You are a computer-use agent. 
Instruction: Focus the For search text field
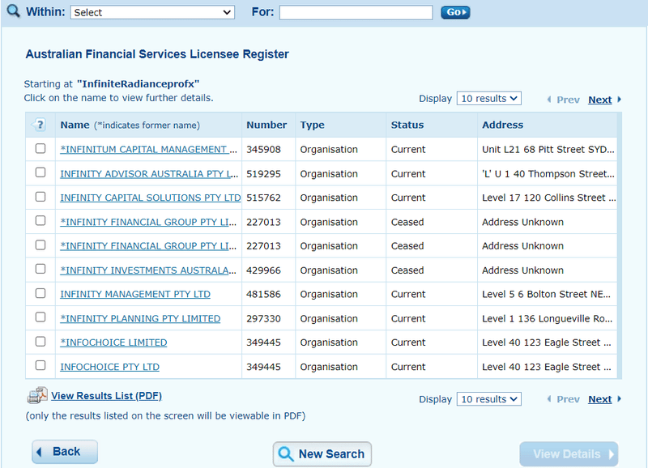tap(356, 12)
